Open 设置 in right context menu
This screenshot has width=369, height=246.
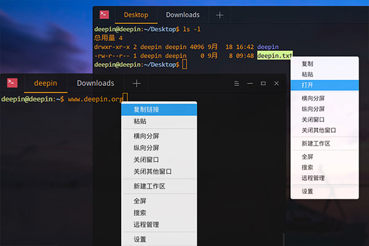click(325, 191)
